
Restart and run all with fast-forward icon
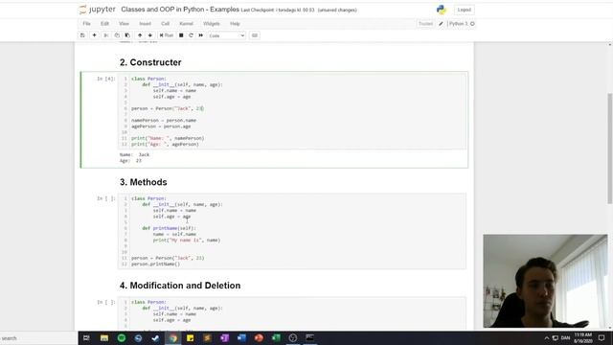(x=200, y=35)
